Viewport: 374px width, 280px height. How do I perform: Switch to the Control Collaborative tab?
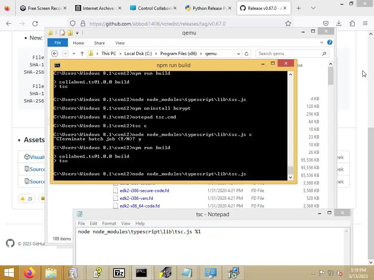(153, 8)
